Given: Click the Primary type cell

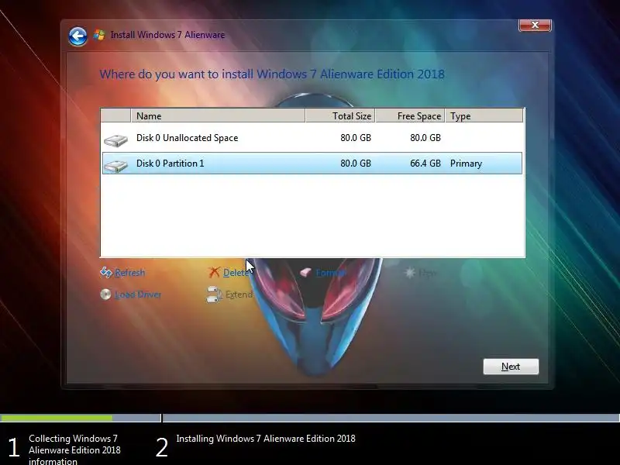Looking at the screenshot, I should [466, 164].
